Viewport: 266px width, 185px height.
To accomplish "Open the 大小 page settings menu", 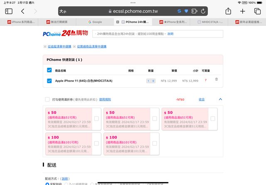I will tap(63, 11).
